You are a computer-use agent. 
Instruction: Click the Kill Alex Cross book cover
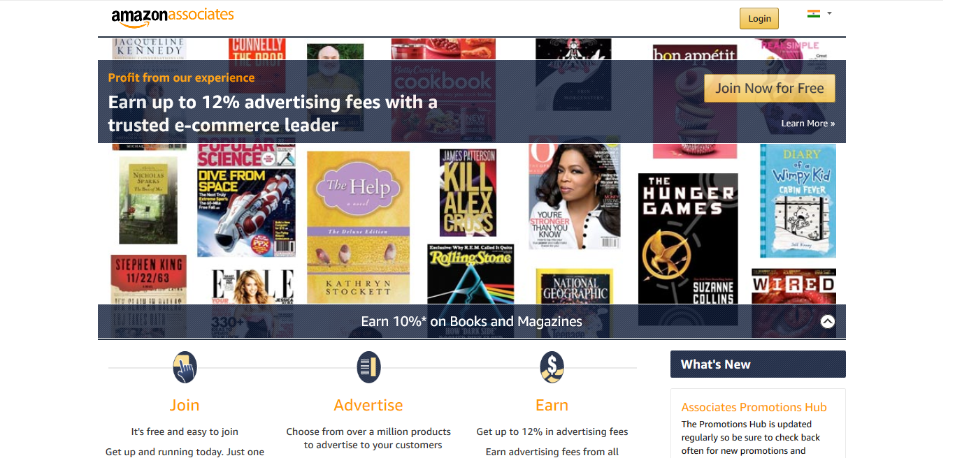(468, 192)
